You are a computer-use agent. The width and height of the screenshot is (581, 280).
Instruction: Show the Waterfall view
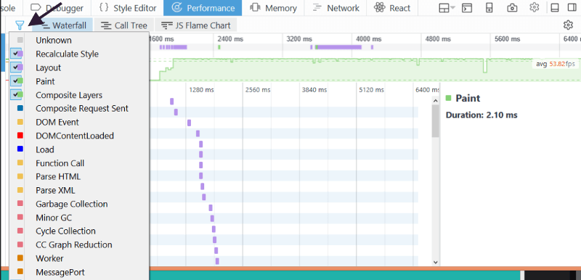[62, 25]
